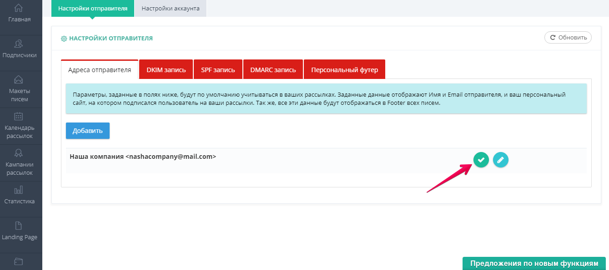Click the folder icon at sidebar bottom
The height and width of the screenshot is (270, 609).
pyautogui.click(x=19, y=261)
